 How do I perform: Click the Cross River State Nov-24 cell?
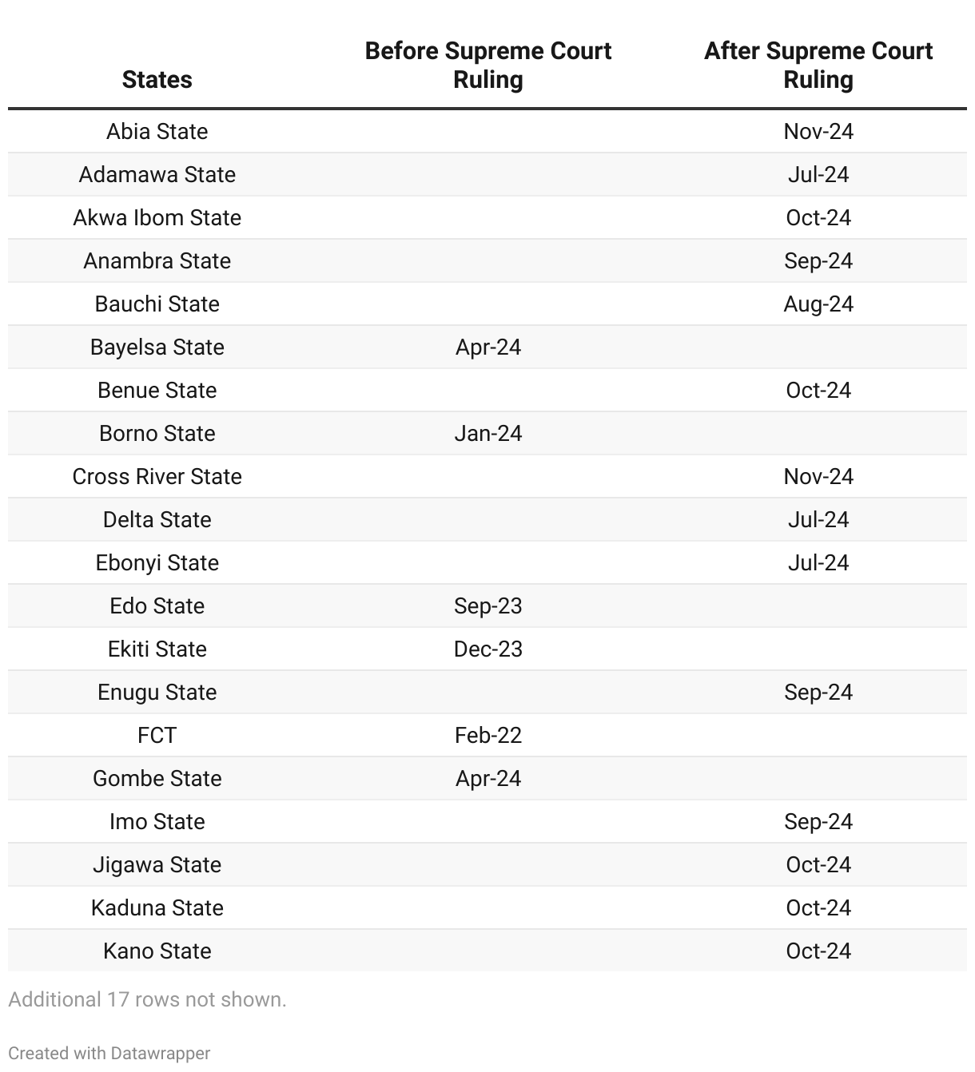818,476
